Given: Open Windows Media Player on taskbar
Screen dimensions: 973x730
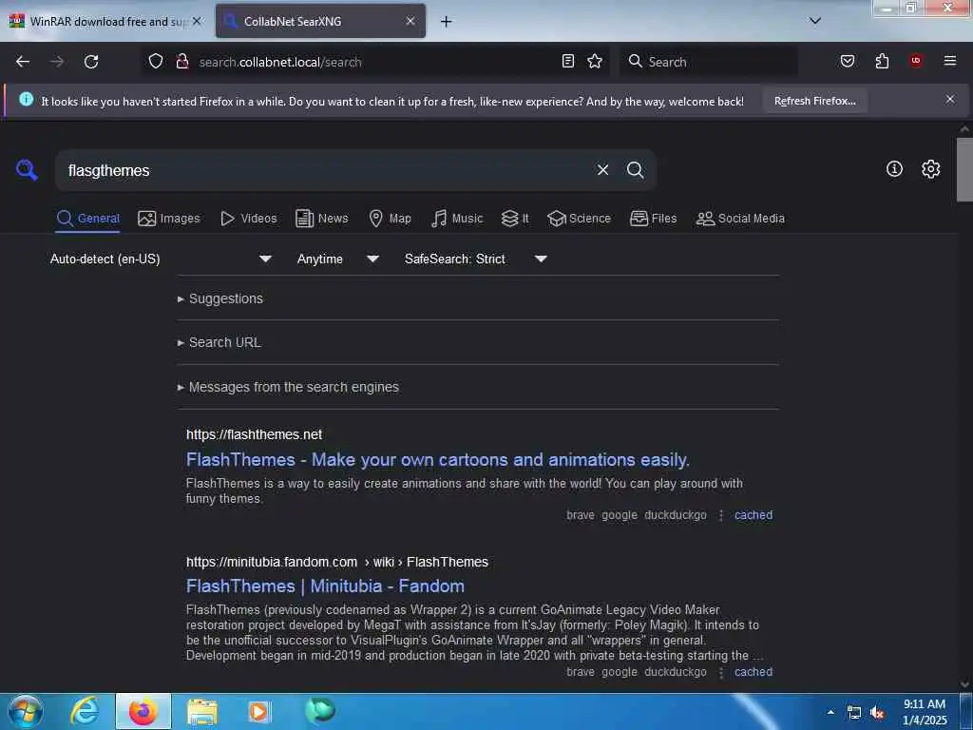Looking at the screenshot, I should coord(259,712).
